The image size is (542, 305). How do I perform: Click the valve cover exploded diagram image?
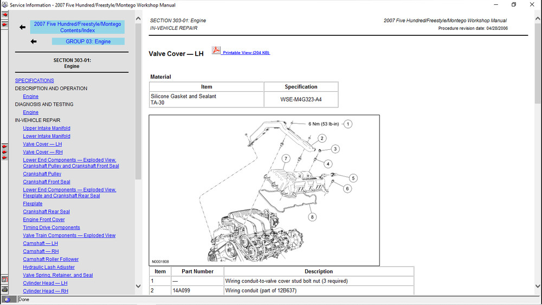[264, 190]
